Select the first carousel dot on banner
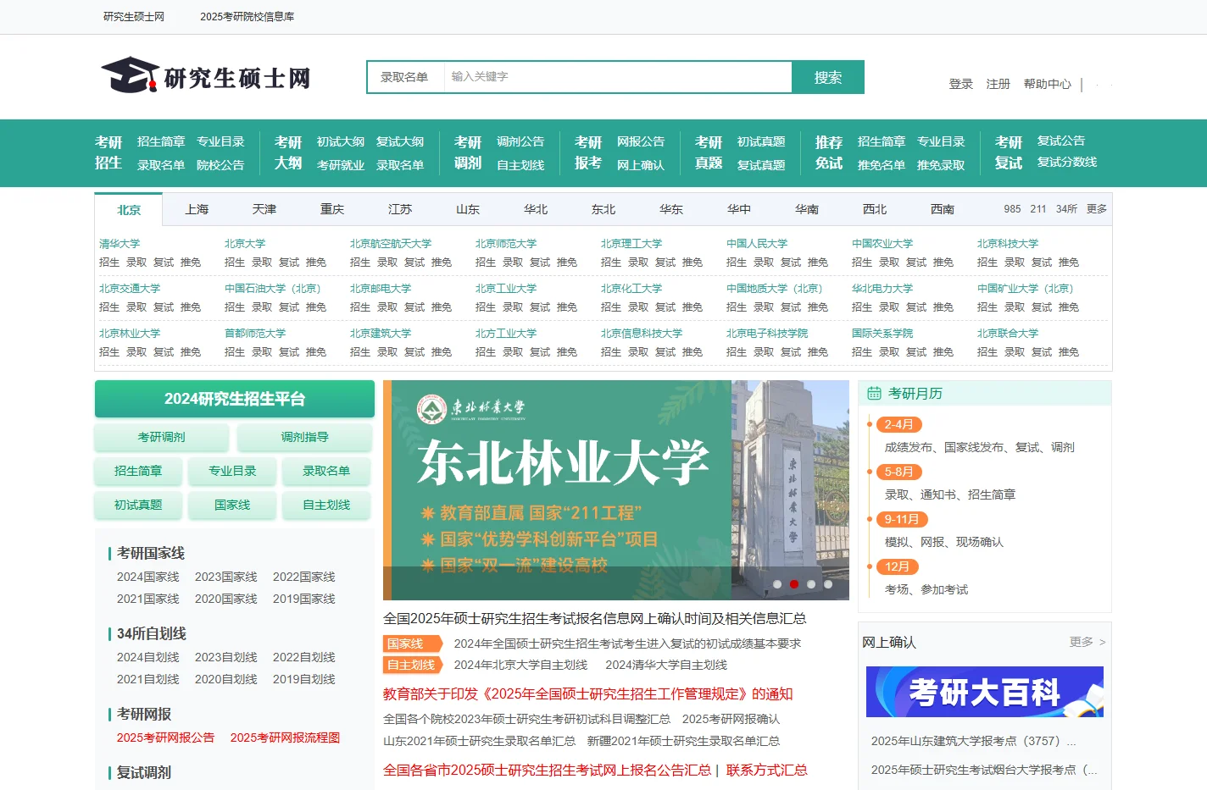The width and height of the screenshot is (1207, 790). (777, 584)
